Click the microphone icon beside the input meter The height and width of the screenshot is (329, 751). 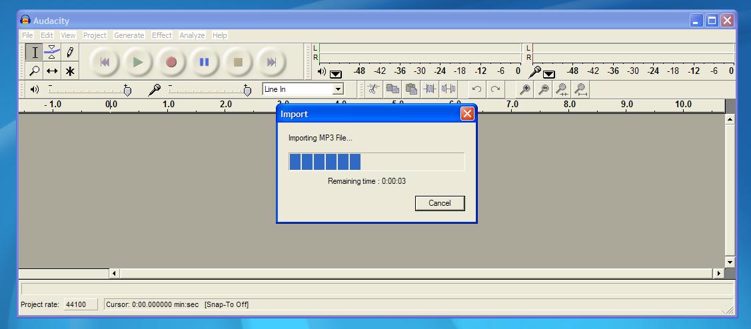tap(534, 72)
